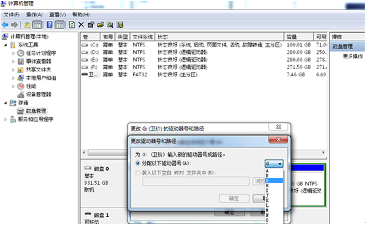Click the (C:) volume drive icon
Viewport: 366px width, 226px height.
[85, 45]
